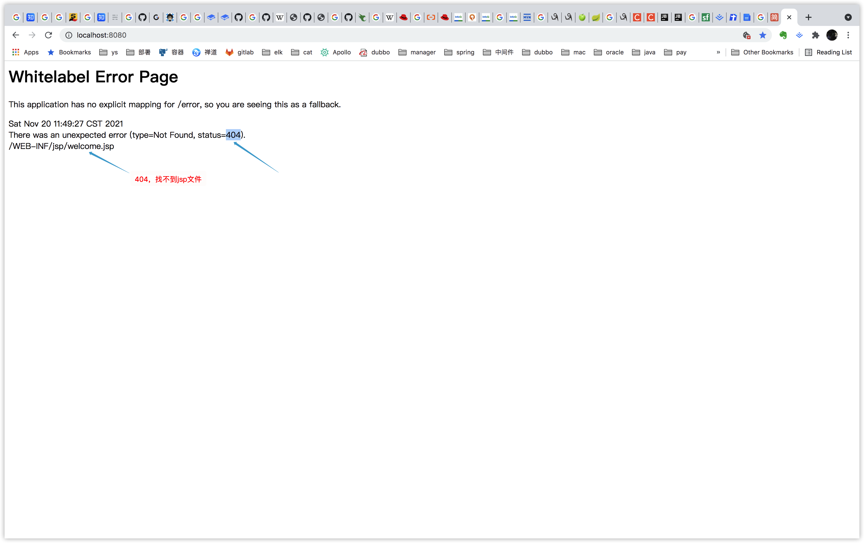Image resolution: width=864 pixels, height=543 pixels.
Task: Open Chrome three-dot menu
Action: [848, 35]
